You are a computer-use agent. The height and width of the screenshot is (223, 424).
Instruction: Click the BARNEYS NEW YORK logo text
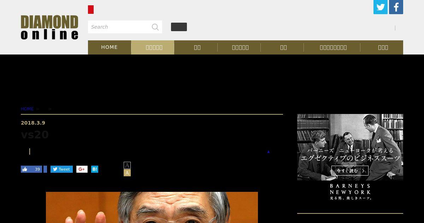click(350, 189)
